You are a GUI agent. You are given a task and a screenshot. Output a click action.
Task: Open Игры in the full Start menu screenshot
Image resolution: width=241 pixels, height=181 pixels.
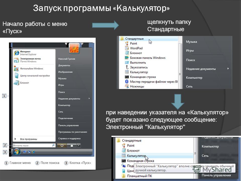(61, 85)
